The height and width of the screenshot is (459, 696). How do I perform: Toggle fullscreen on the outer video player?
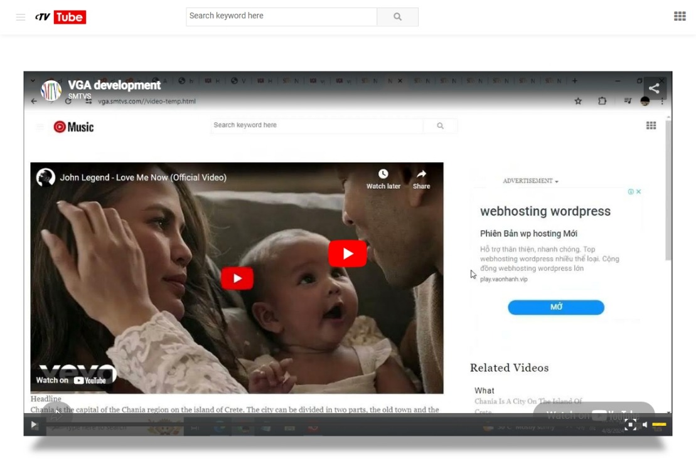point(630,425)
